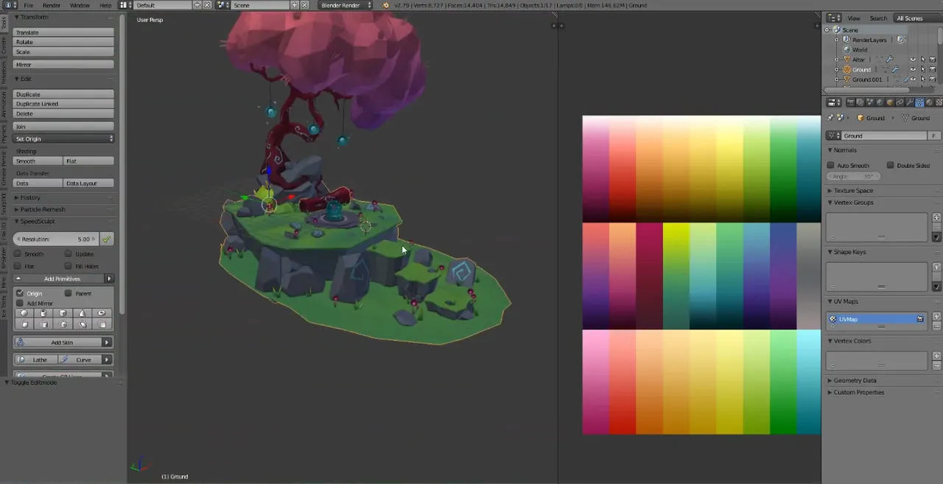The image size is (943, 484).
Task: Uncheck the Origin checkbox
Action: [x=20, y=293]
